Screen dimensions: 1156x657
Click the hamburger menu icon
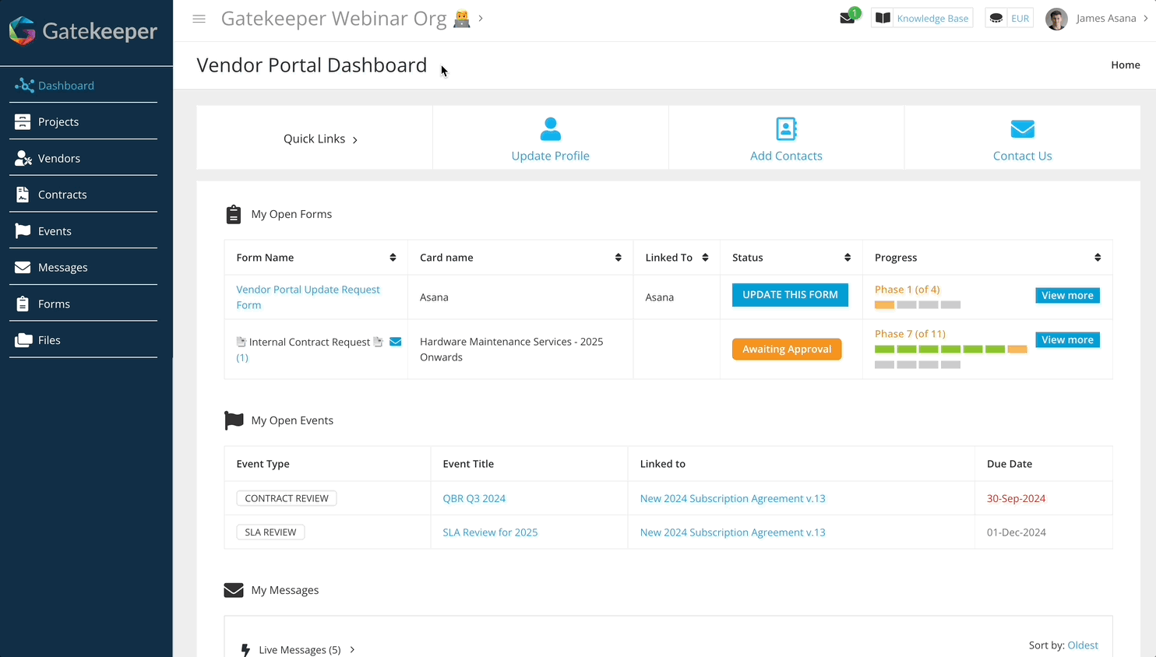(x=199, y=19)
